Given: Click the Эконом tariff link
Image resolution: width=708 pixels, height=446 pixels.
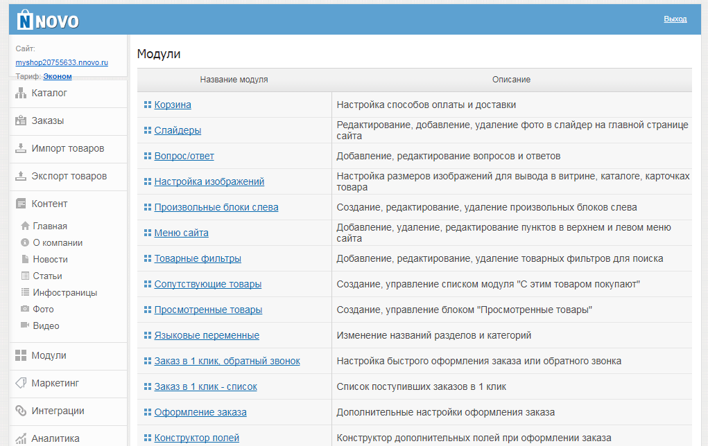Looking at the screenshot, I should [58, 76].
